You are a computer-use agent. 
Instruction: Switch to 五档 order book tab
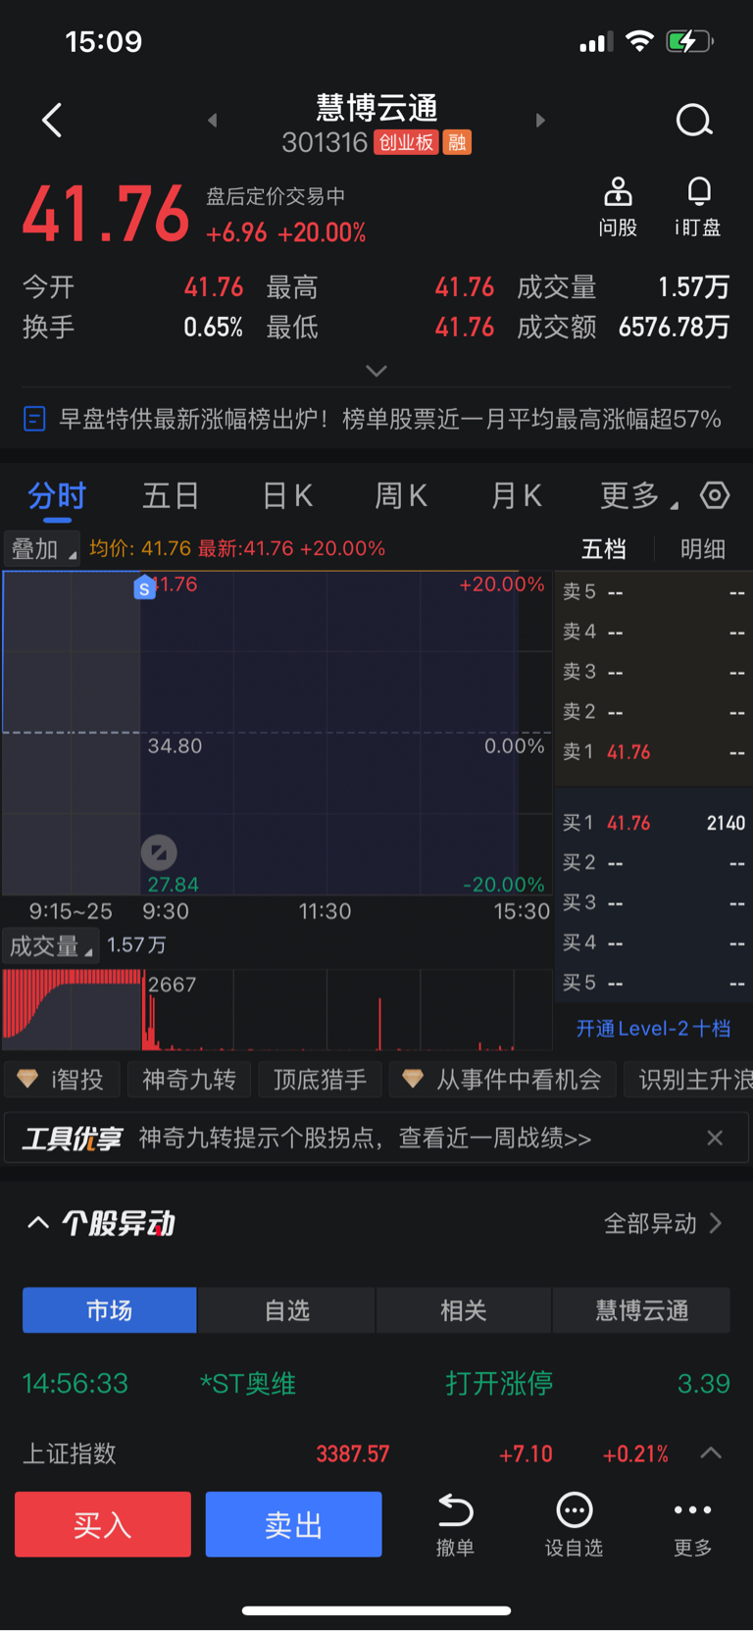point(604,549)
